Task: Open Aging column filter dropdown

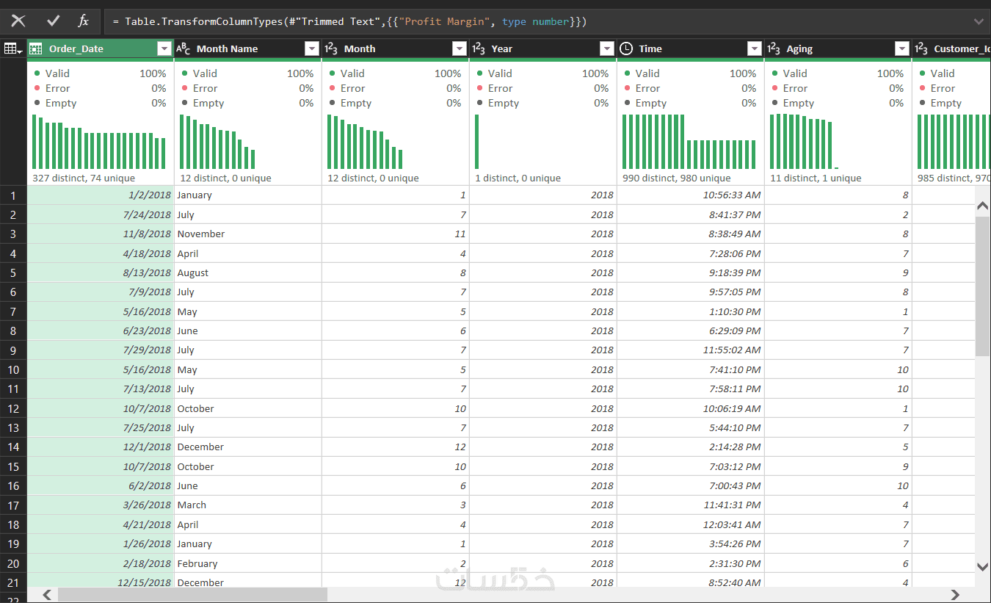Action: click(x=903, y=48)
